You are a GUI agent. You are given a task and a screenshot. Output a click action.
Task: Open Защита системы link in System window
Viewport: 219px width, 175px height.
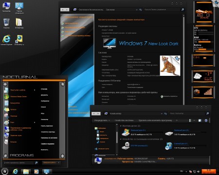[70, 32]
